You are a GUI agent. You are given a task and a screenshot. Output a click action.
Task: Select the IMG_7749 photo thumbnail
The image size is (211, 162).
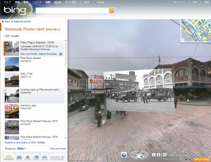12,80
